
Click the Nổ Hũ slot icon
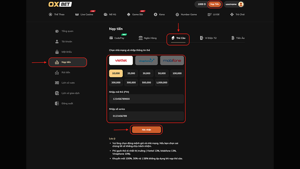pyautogui.click(x=105, y=14)
